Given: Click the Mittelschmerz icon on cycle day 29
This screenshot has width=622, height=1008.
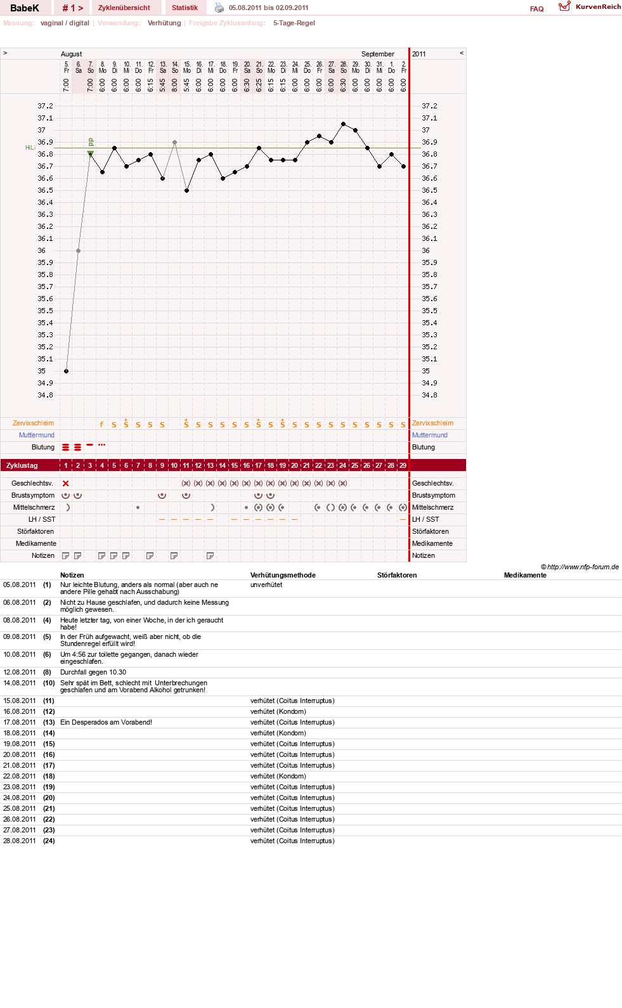Looking at the screenshot, I should coord(403,508).
